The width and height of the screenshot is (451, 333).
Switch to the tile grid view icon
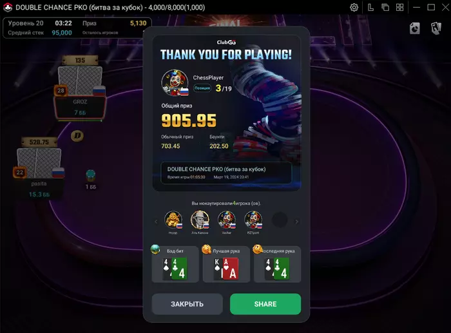pyautogui.click(x=400, y=7)
